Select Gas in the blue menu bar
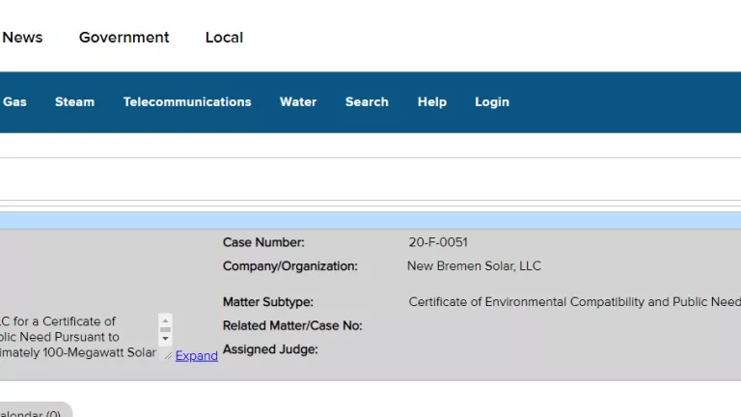Screen dimensions: 741x417 (14, 102)
